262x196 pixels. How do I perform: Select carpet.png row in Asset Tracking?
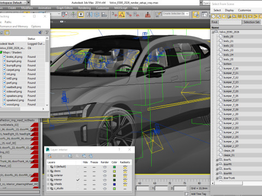click(22, 70)
